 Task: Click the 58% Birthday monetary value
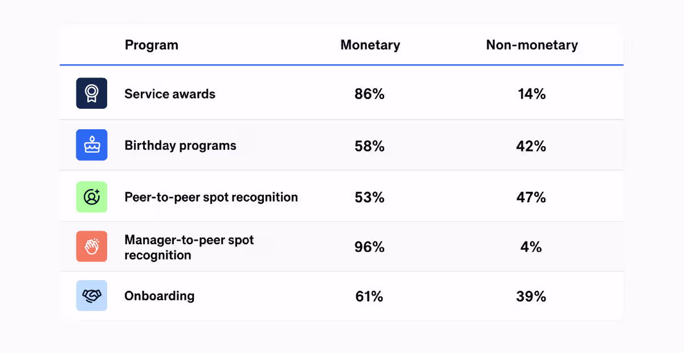coord(369,146)
